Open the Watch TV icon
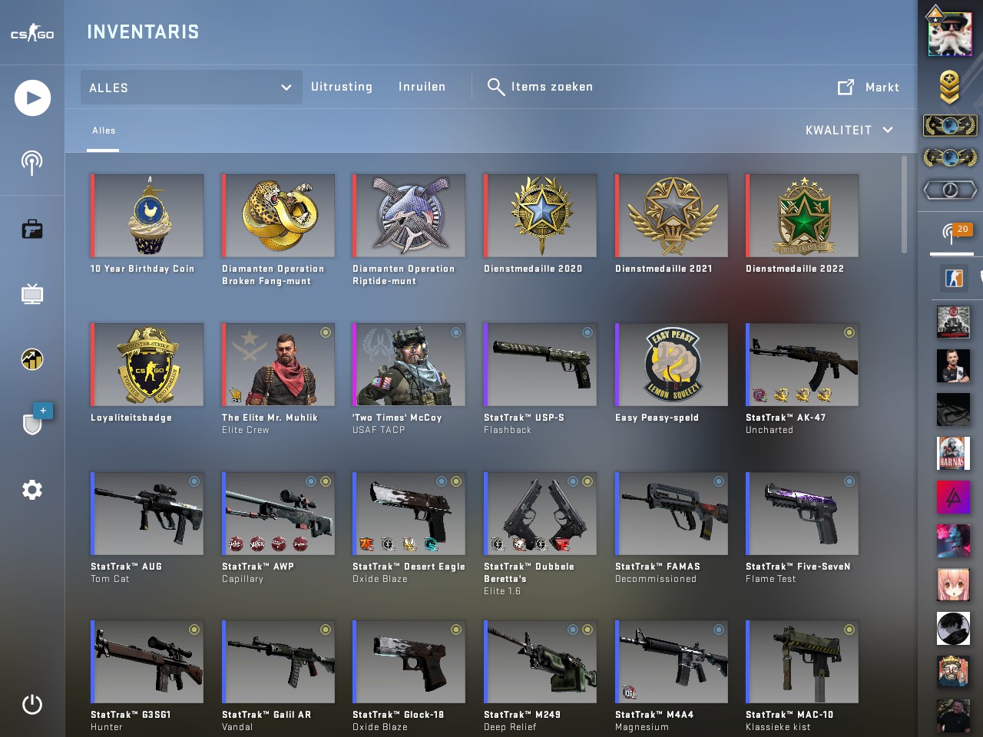This screenshot has height=737, width=983. pos(32,294)
